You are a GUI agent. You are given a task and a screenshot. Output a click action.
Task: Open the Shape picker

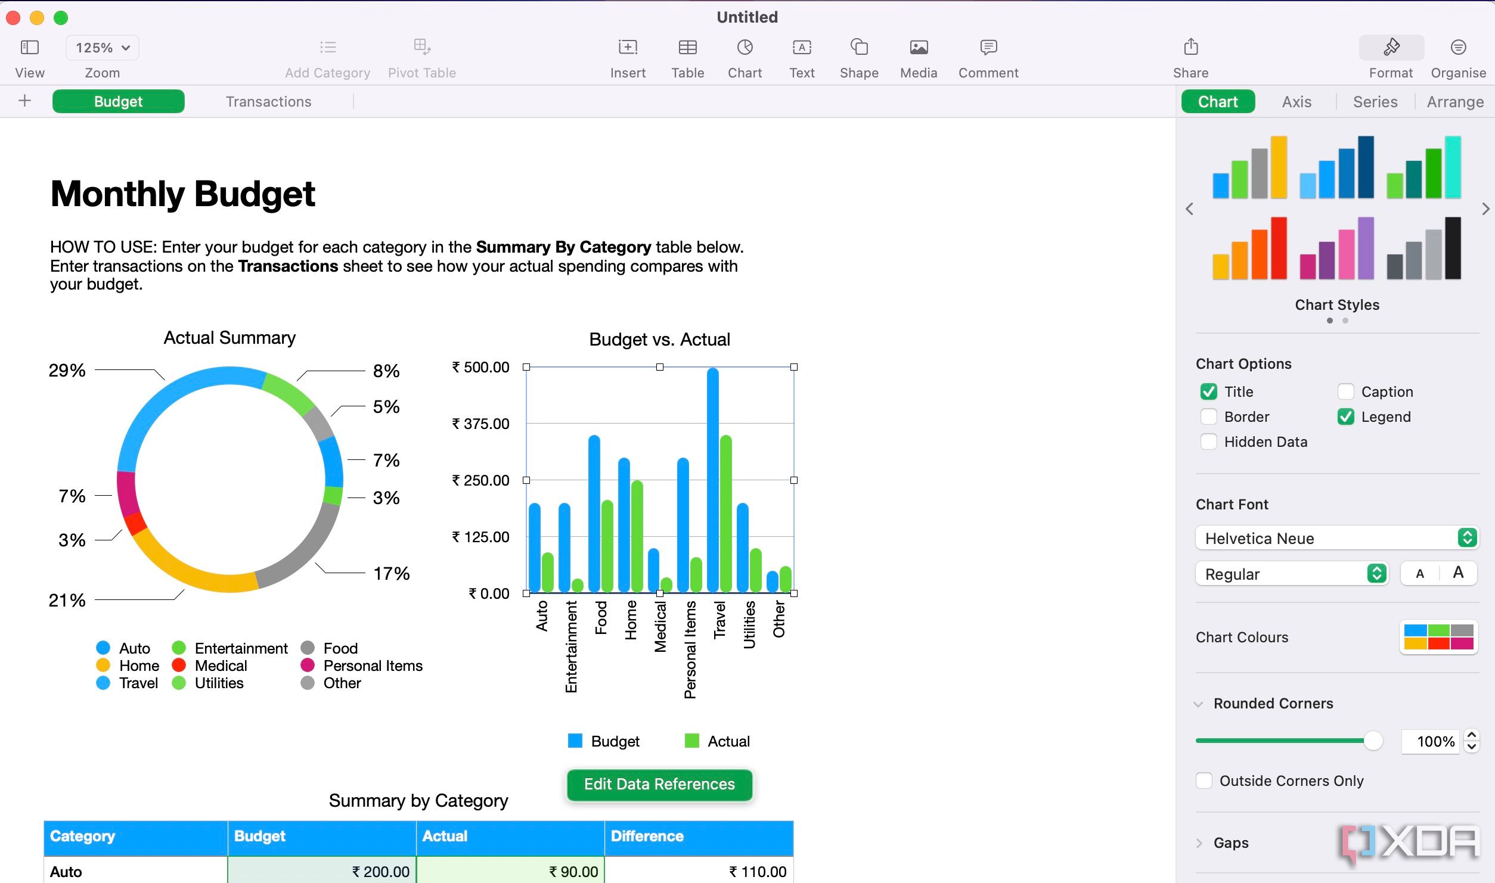(859, 47)
